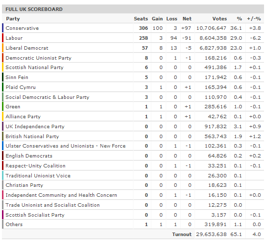Click the Plaid Cymru party name
The height and width of the screenshot is (241, 266).
(20, 87)
